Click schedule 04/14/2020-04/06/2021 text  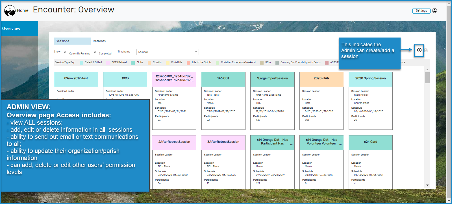[369, 175]
